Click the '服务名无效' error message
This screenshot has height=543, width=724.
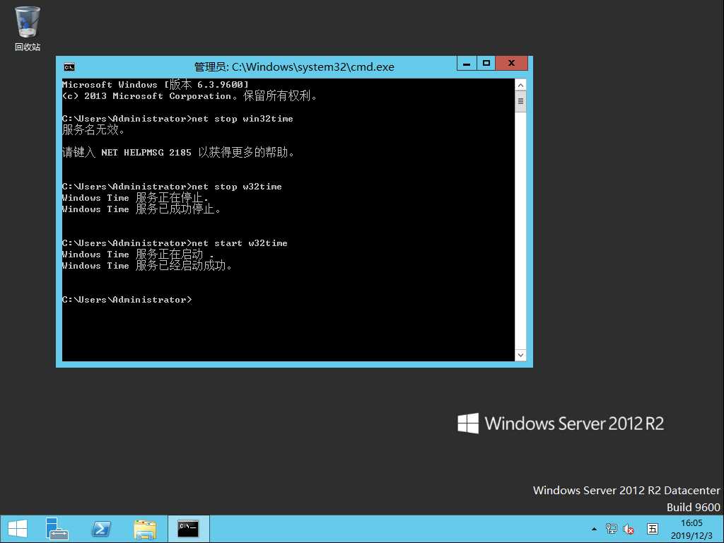[94, 130]
